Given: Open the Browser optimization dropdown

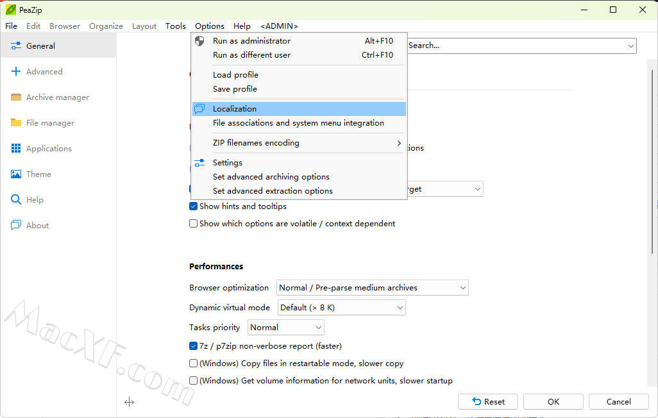Looking at the screenshot, I should point(372,287).
